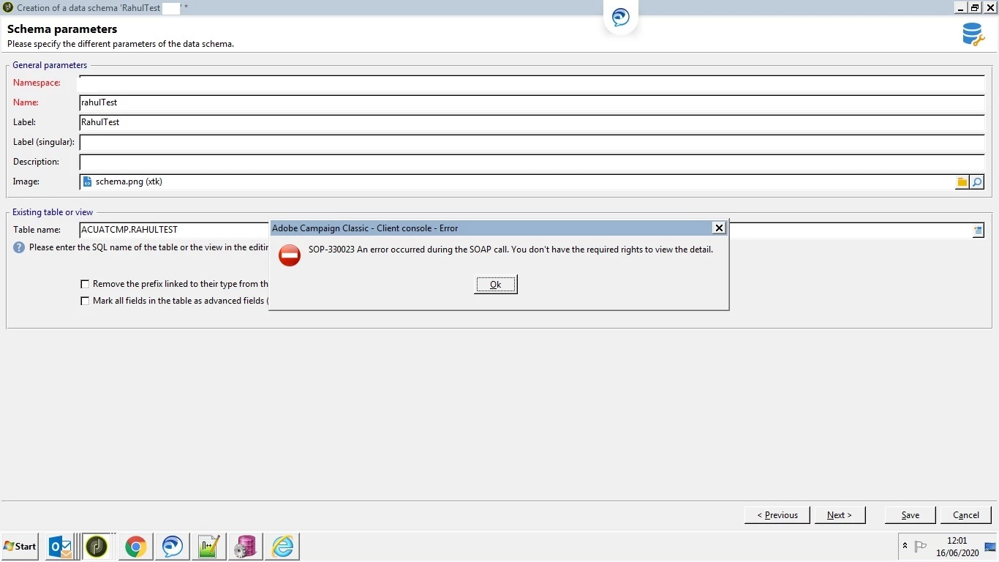Click the Adobe Campaign floating logo icon
The width and height of the screenshot is (999, 562).
point(621,17)
